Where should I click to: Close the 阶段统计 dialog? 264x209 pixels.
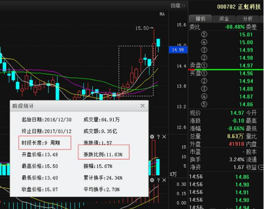[142, 106]
